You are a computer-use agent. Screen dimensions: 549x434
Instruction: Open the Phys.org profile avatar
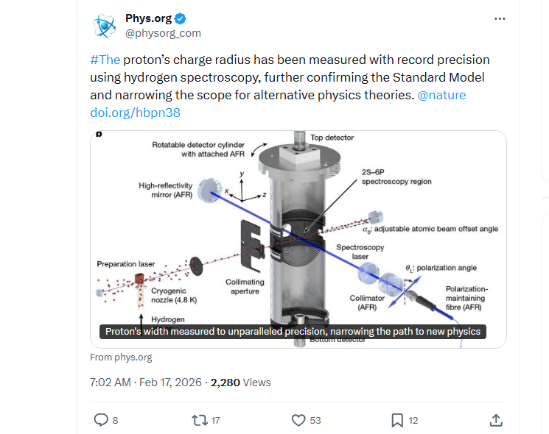(x=104, y=25)
